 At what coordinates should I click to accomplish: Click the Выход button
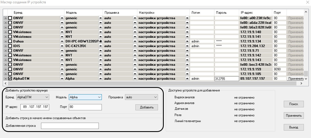[294, 127]
